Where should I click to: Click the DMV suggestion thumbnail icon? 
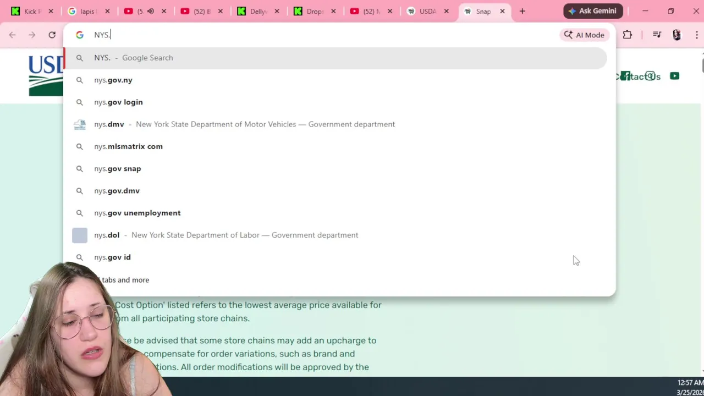[x=80, y=124]
